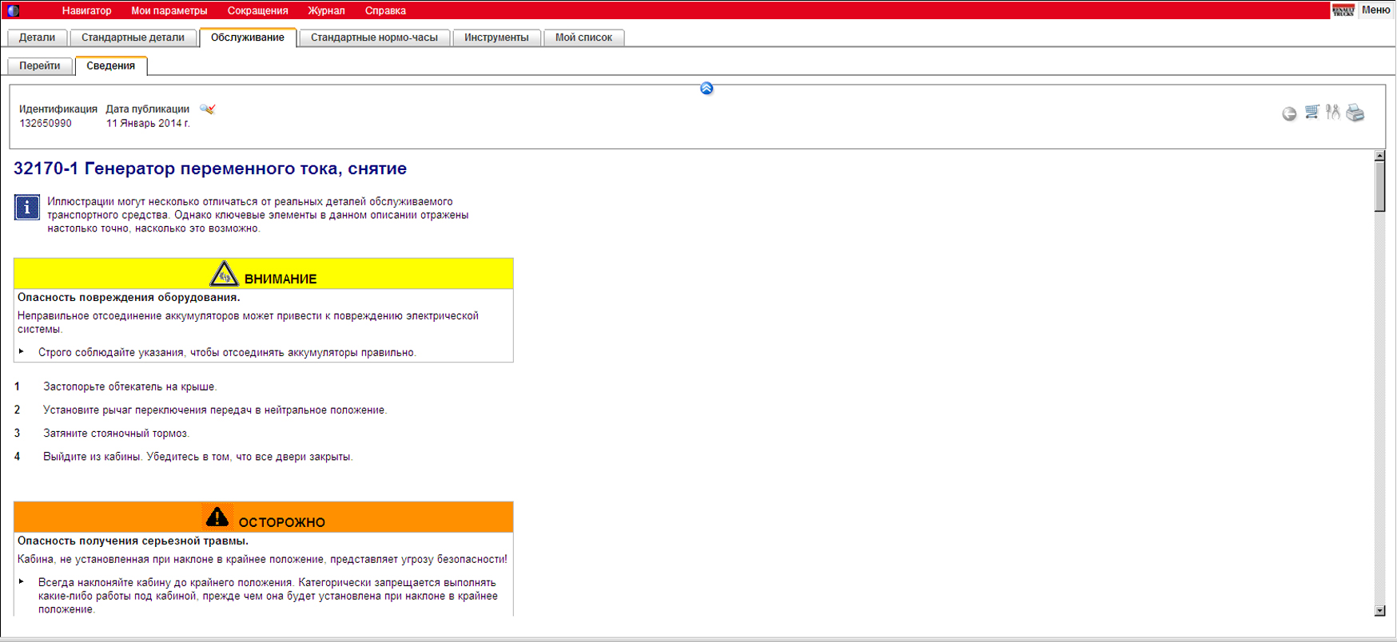Click the magnifier with red checkmark icon
This screenshot has width=1397, height=642.
point(208,109)
